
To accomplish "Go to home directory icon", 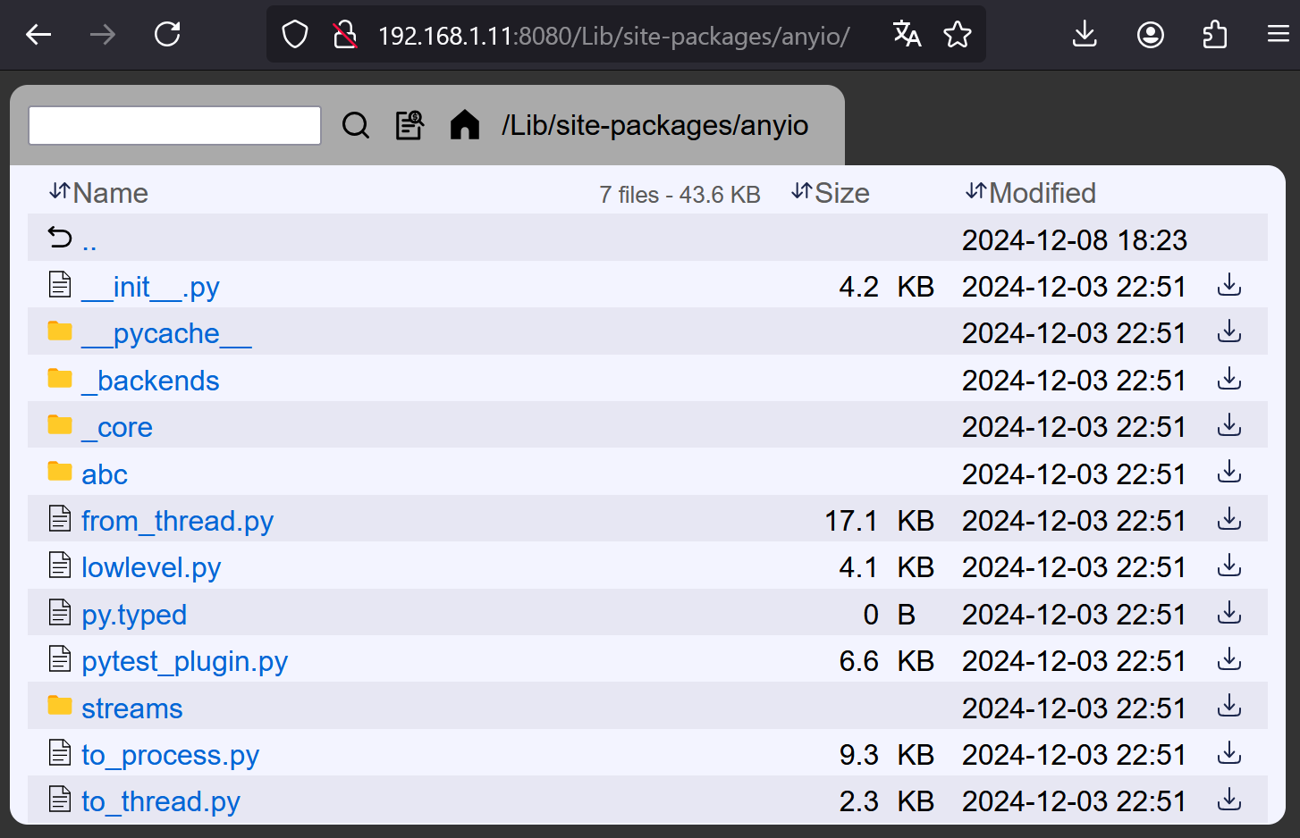I will click(465, 125).
